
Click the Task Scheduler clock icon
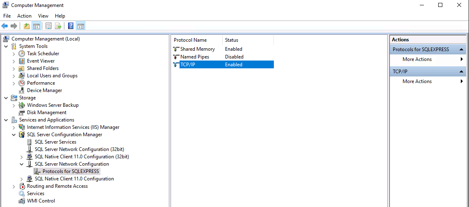coord(22,54)
